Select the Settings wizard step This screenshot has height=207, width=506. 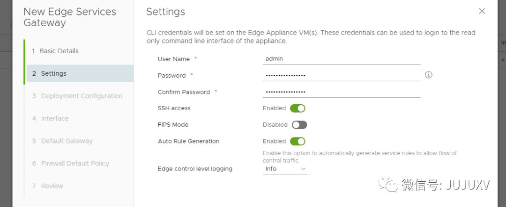[x=53, y=73]
